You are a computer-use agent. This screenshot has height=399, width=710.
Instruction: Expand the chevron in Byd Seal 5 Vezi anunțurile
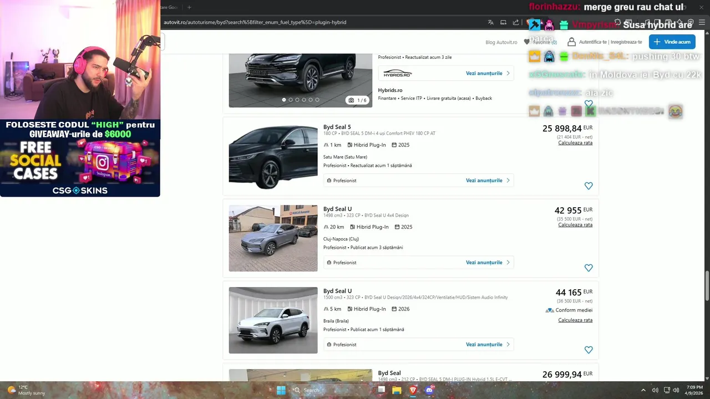point(508,181)
